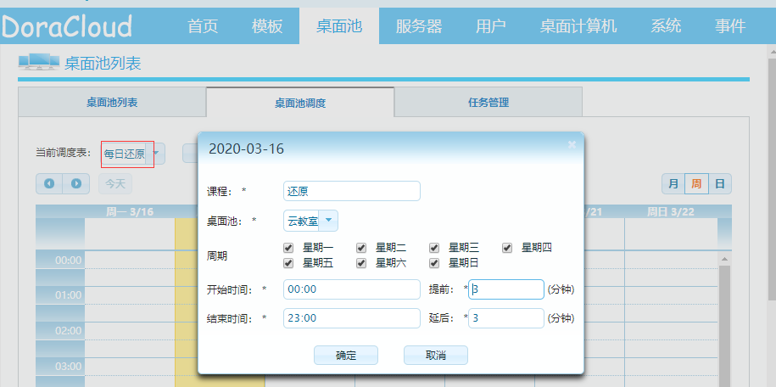776x387 pixels.
Task: Open the 服务器 menu
Action: pyautogui.click(x=419, y=25)
